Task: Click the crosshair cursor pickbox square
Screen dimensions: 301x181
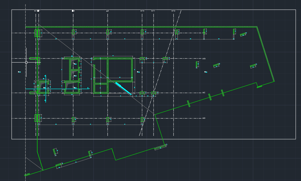Action: [x=26, y=62]
